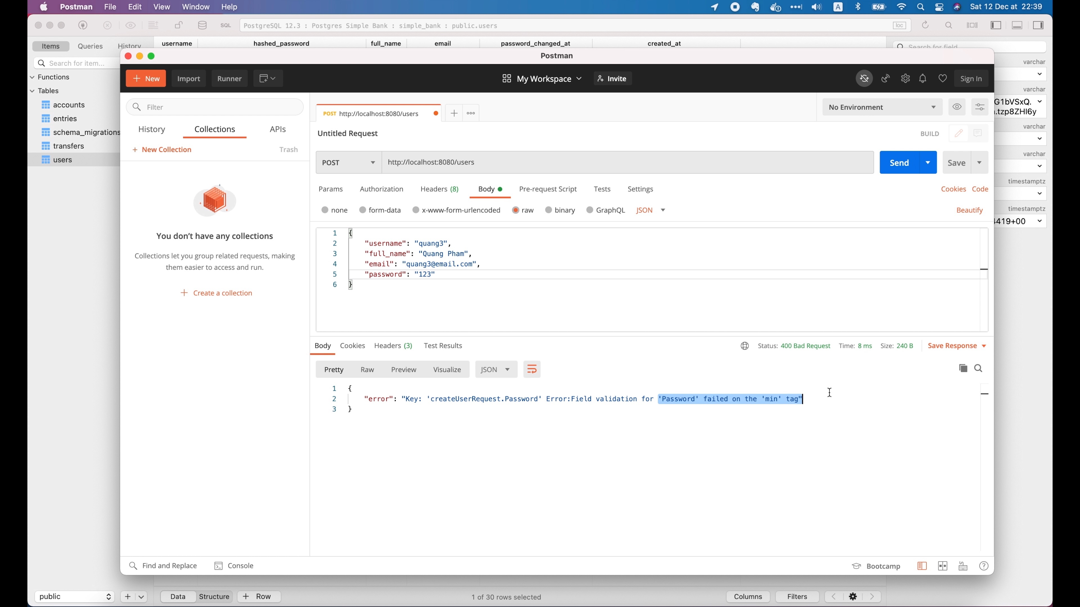Click the wrap lines icon in response

click(532, 370)
